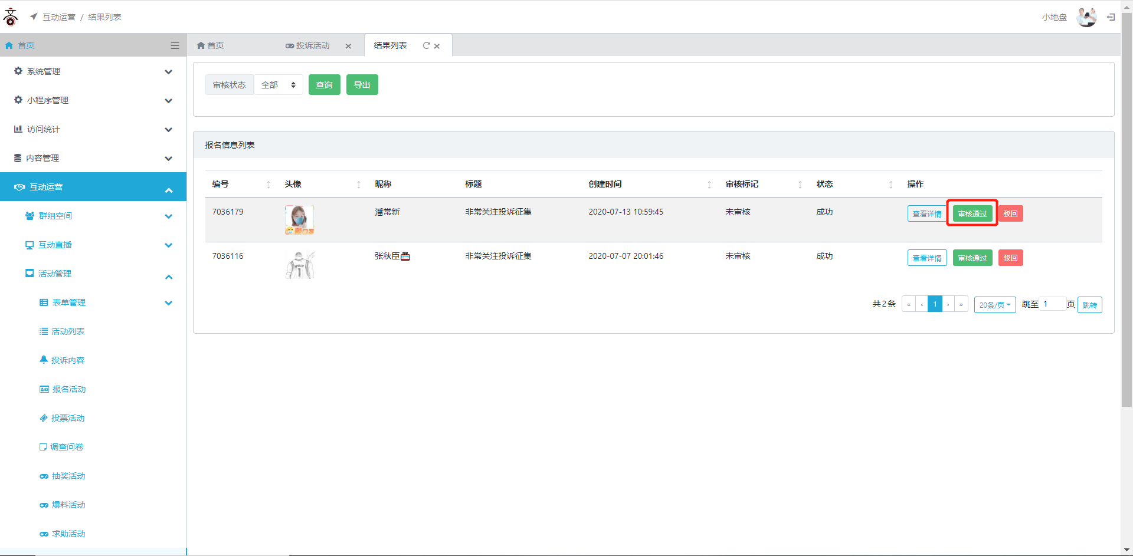Sort by 编号 column sort icon
The height and width of the screenshot is (556, 1133).
tap(268, 185)
